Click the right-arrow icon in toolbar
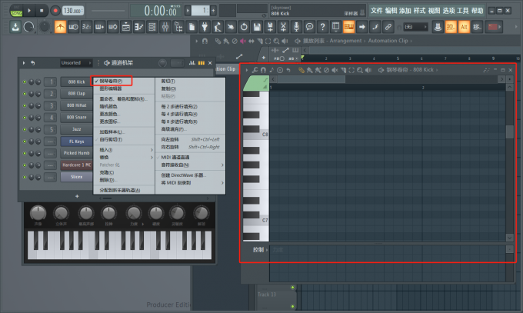The image size is (523, 313). (362, 27)
